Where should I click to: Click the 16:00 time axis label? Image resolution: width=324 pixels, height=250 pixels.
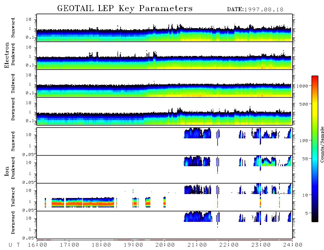pyautogui.click(x=38, y=245)
